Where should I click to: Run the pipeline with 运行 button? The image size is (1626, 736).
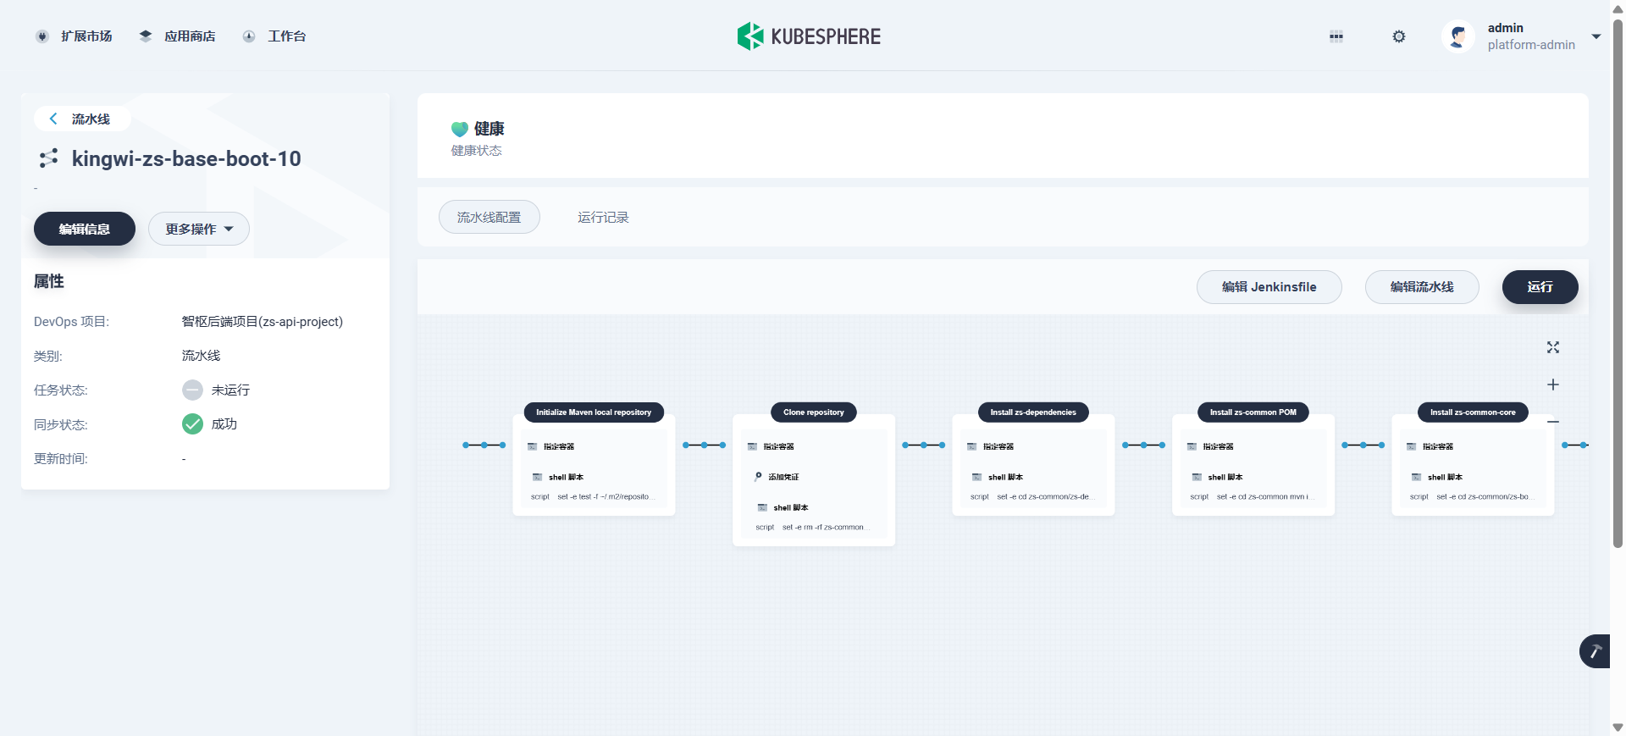(x=1540, y=287)
